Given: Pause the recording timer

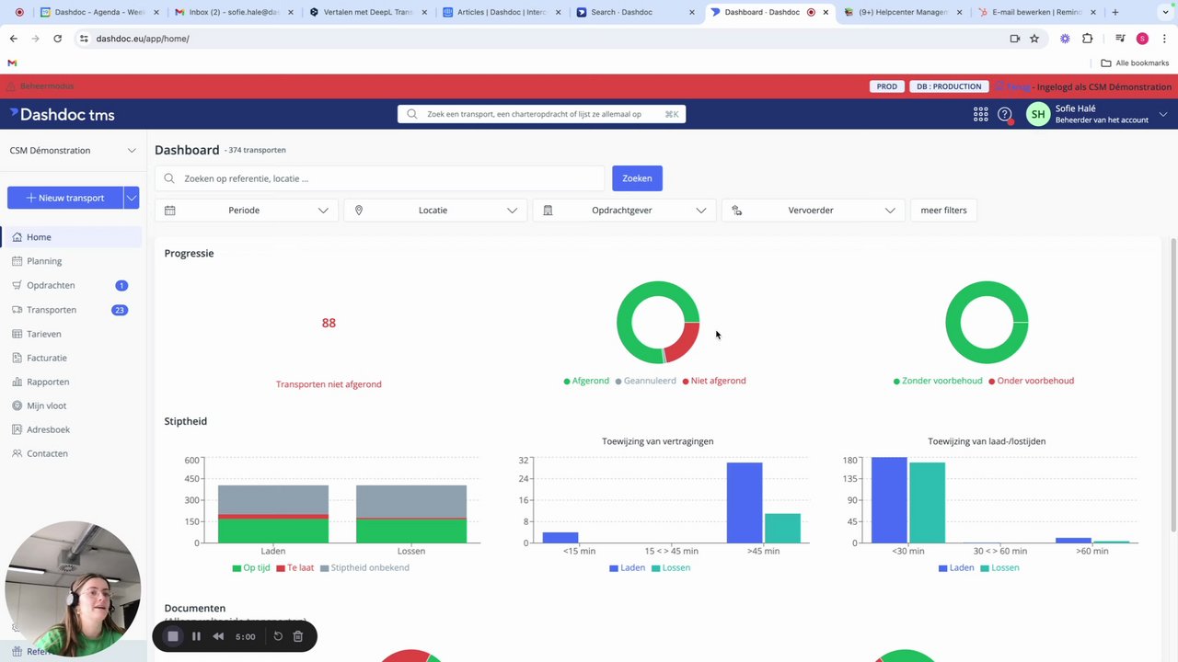Looking at the screenshot, I should [x=196, y=636].
